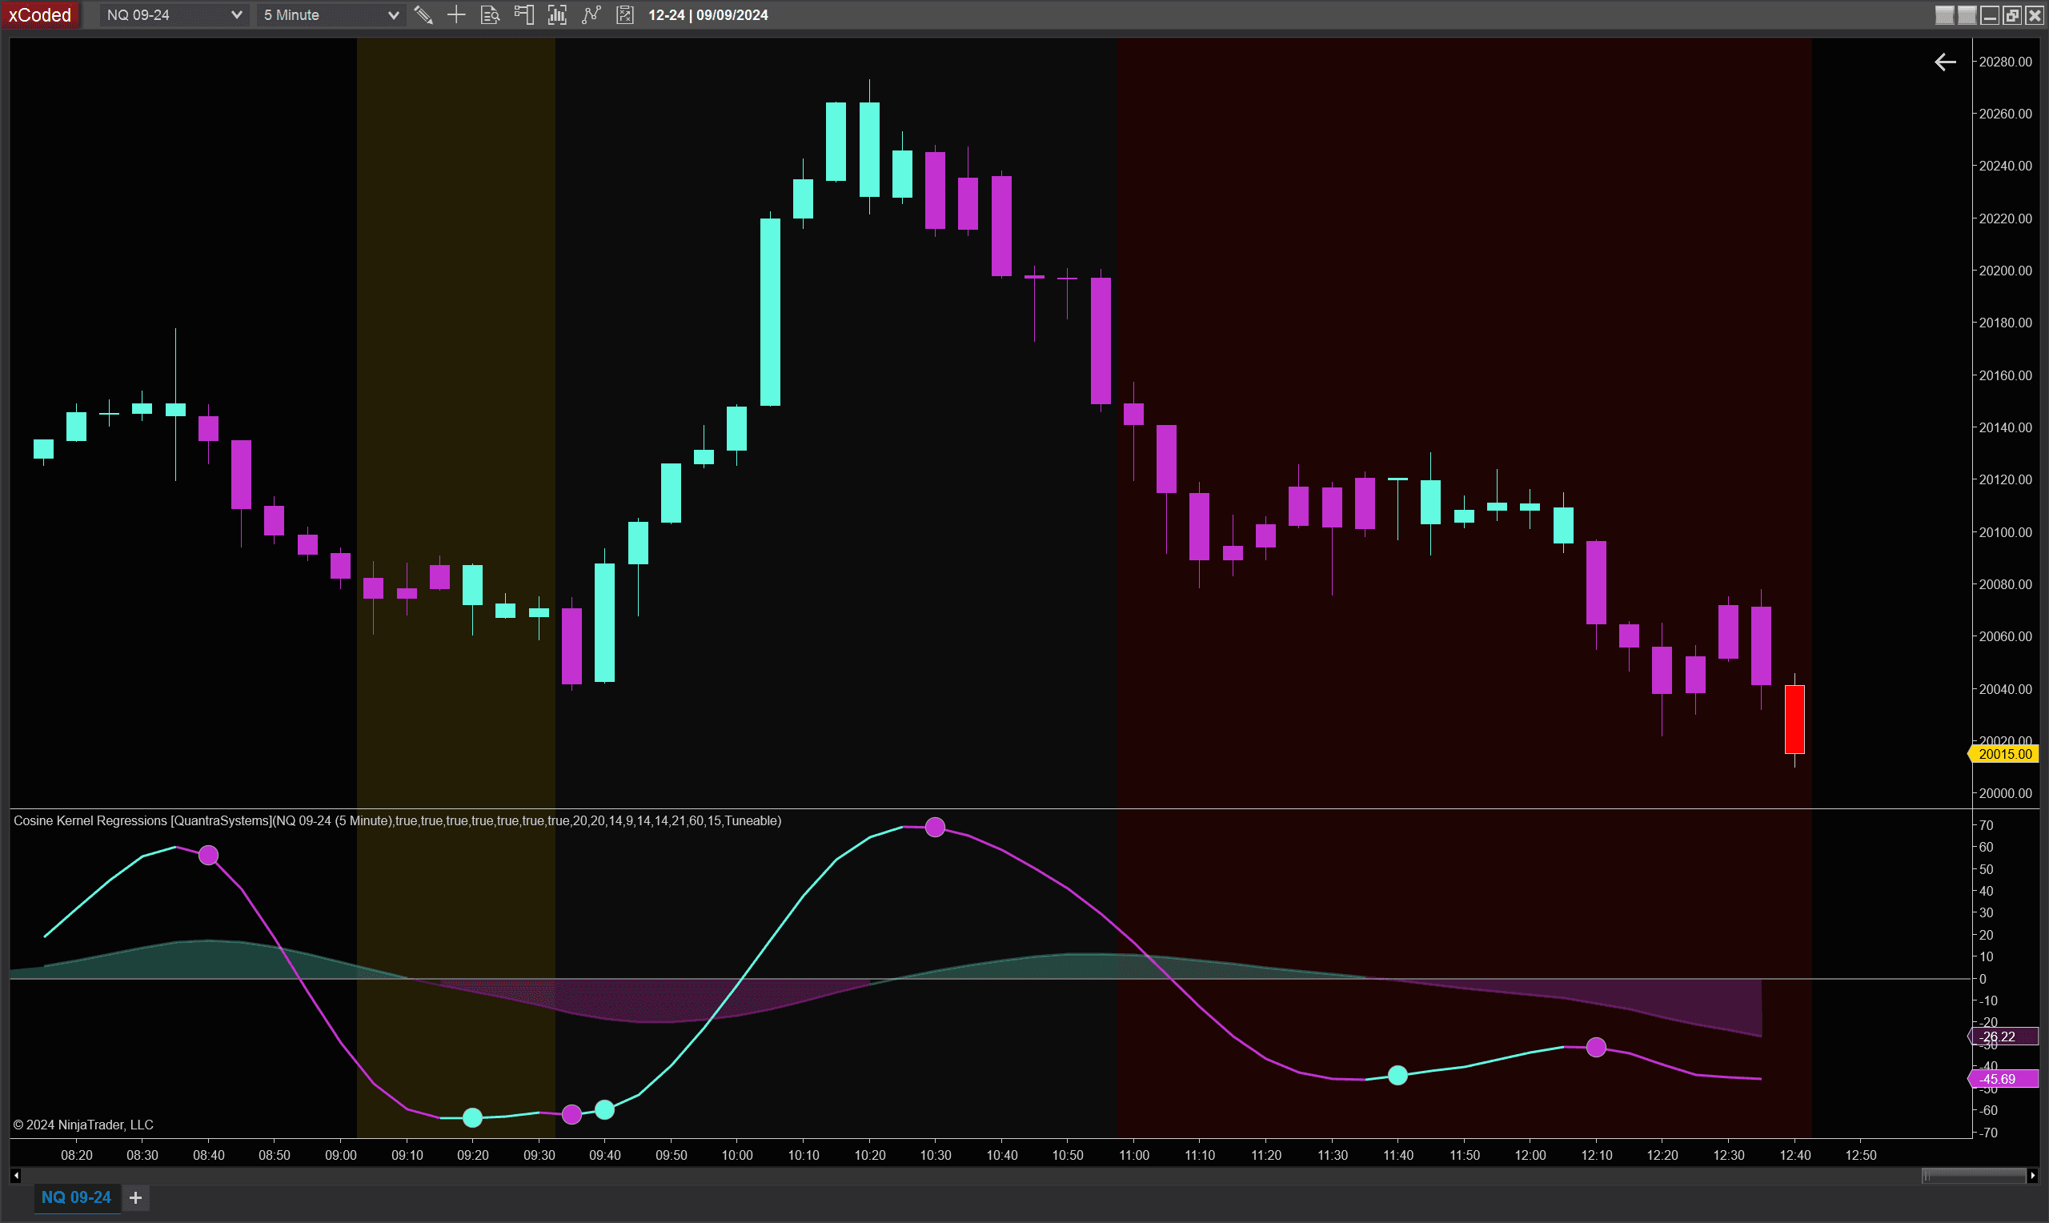The width and height of the screenshot is (2049, 1223).
Task: Open the Strategies dialog icon
Action: [x=624, y=15]
